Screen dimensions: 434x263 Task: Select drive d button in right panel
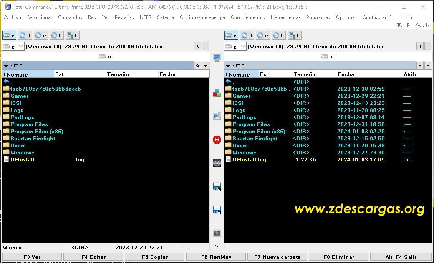pyautogui.click(x=247, y=35)
